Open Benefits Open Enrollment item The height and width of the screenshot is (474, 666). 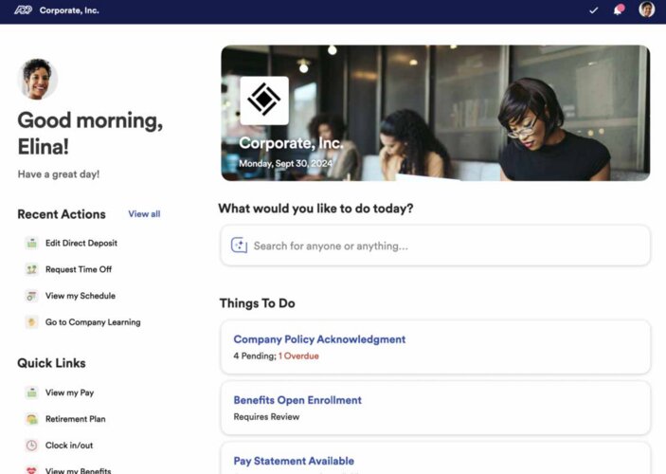tap(297, 400)
